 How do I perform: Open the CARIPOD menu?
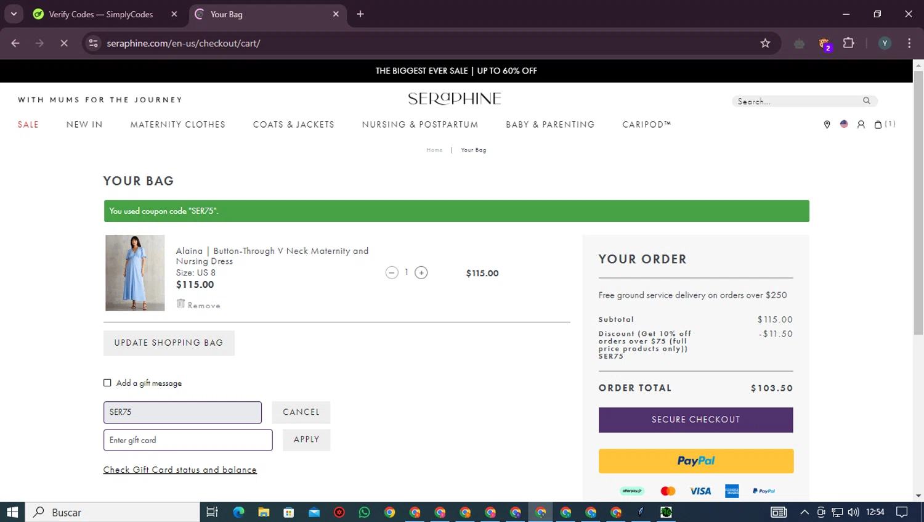coord(646,124)
